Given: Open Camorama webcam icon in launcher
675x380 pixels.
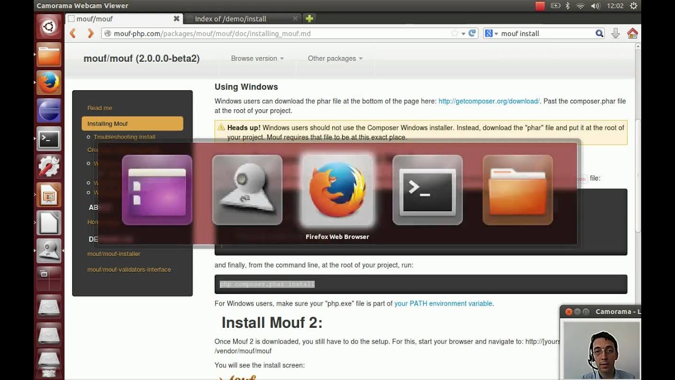Looking at the screenshot, I should coord(49,251).
